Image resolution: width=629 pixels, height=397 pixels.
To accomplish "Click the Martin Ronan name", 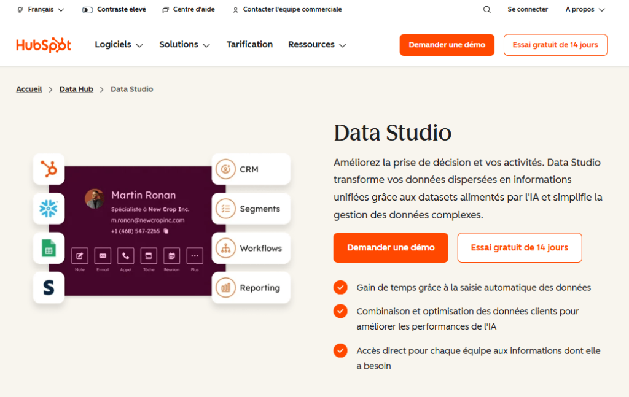I will (x=144, y=195).
